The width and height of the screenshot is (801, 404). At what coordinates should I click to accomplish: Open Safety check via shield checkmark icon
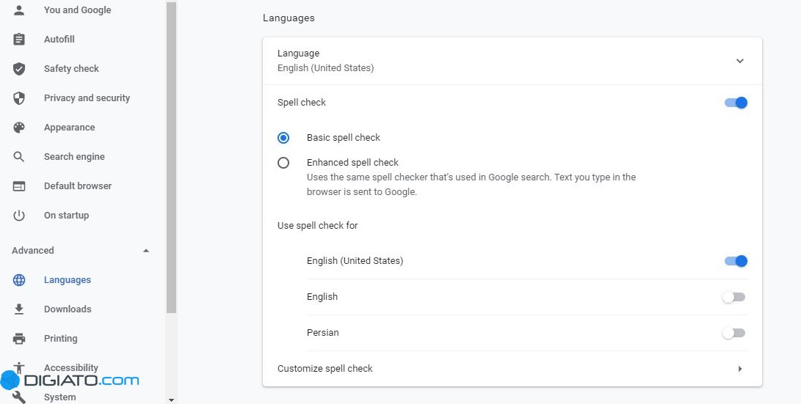[x=19, y=69]
